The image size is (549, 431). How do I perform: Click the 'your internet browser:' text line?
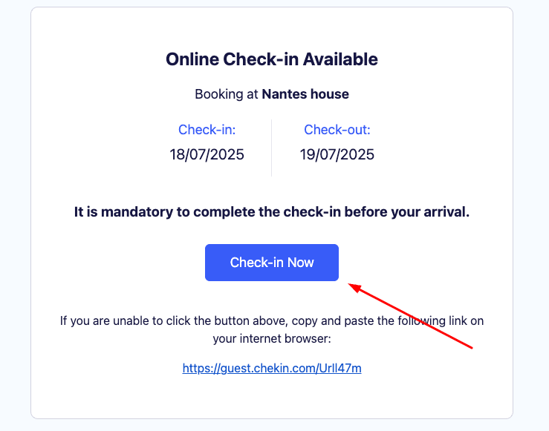(272, 338)
